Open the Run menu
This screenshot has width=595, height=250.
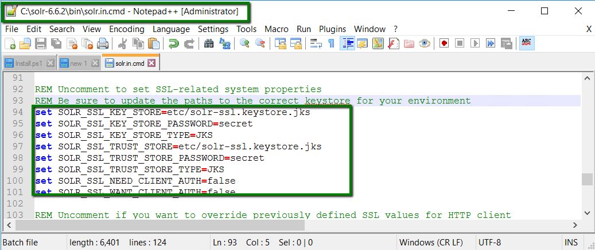304,29
